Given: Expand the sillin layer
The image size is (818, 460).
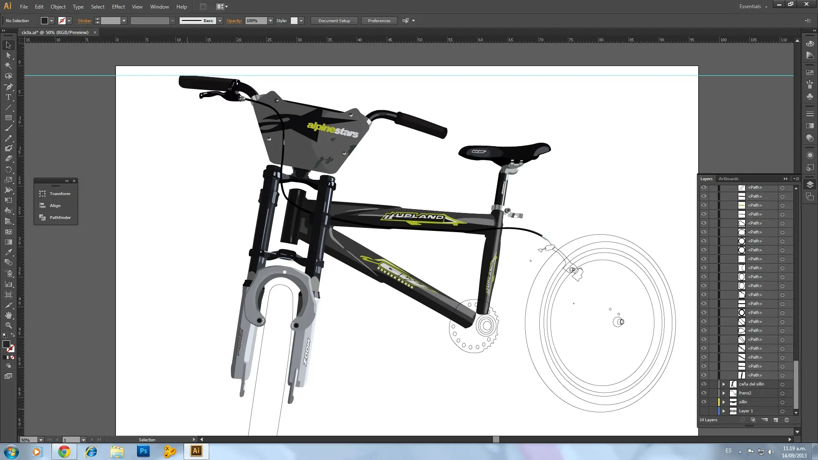Looking at the screenshot, I should [x=723, y=402].
